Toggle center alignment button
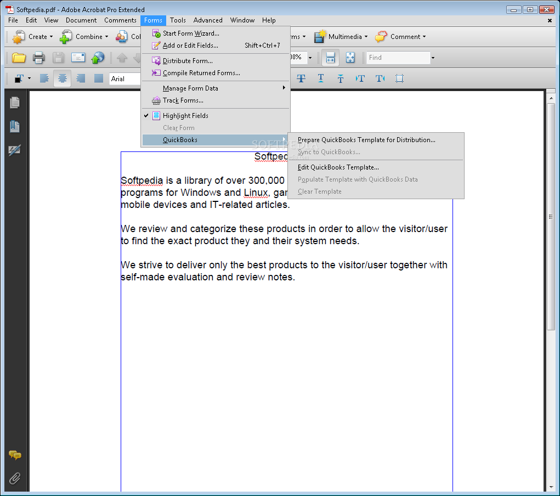 coord(62,78)
